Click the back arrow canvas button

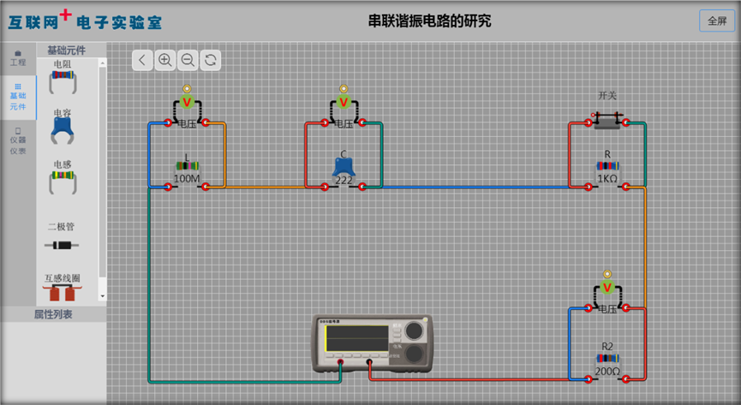[143, 59]
